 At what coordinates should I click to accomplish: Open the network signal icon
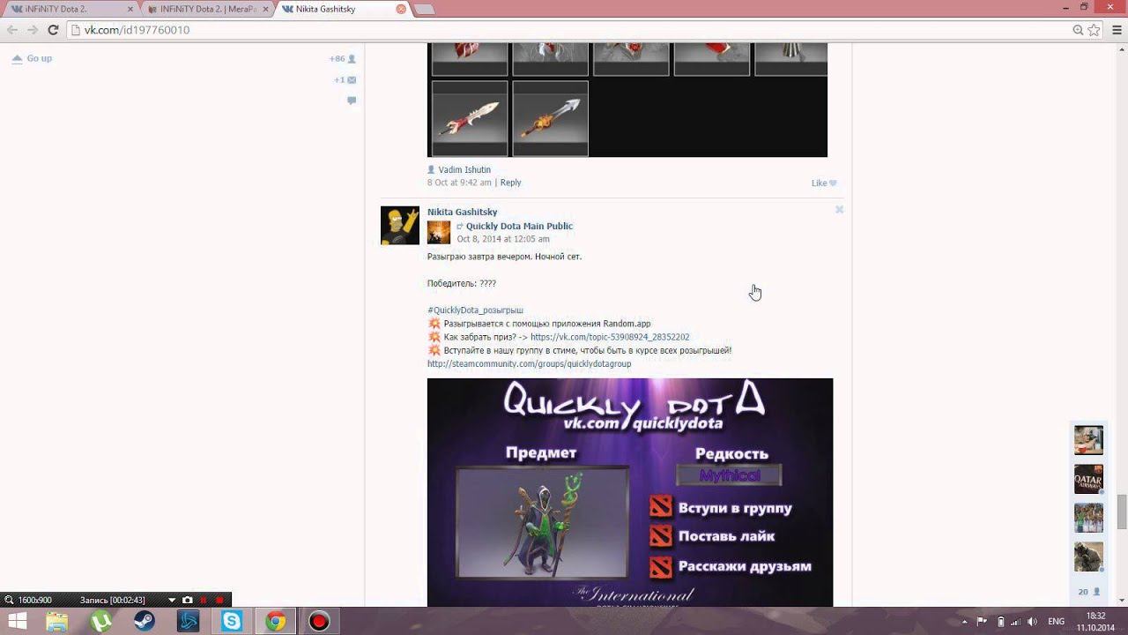point(1014,622)
